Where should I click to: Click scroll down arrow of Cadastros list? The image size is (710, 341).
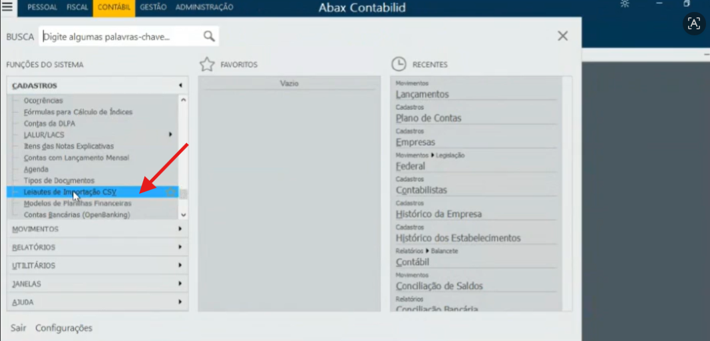tap(184, 215)
